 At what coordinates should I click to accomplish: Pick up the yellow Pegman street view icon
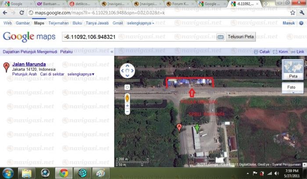[x=127, y=97]
